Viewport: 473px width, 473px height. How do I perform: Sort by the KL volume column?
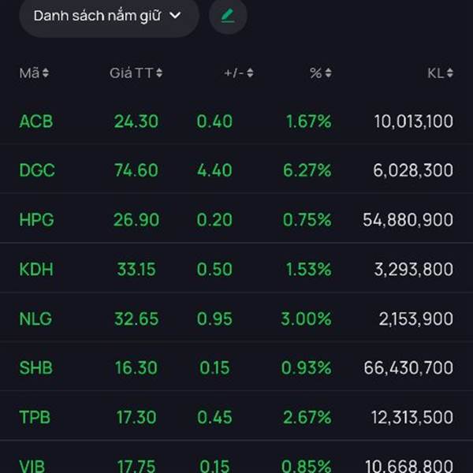click(x=440, y=73)
